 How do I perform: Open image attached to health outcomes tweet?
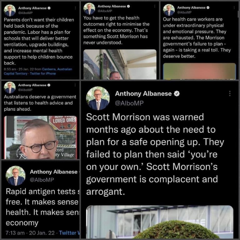point(120,64)
